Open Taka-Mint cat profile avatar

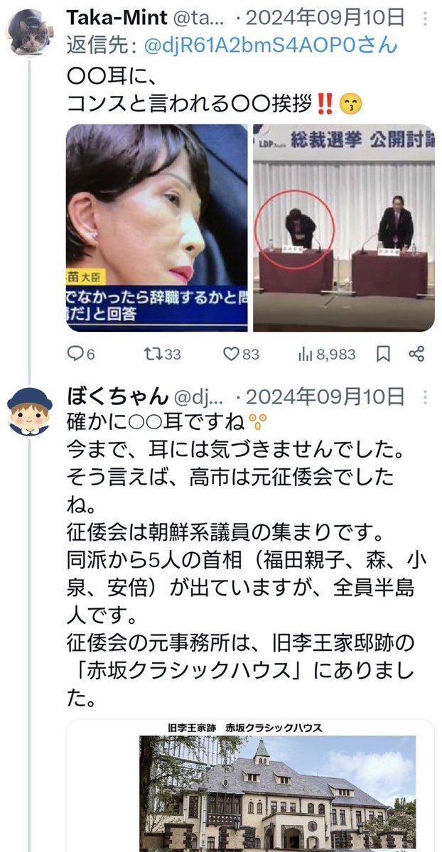tap(30, 31)
